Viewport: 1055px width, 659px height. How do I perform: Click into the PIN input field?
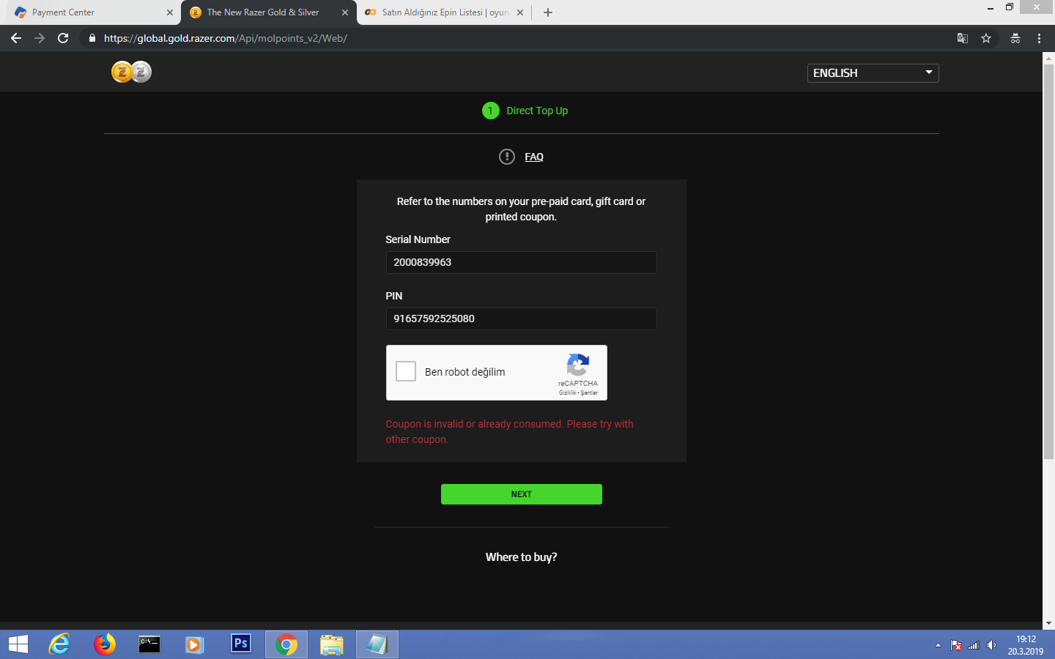pos(521,319)
